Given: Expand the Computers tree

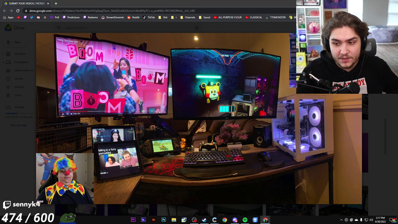Looking at the screenshot, I should [x=3, y=62].
